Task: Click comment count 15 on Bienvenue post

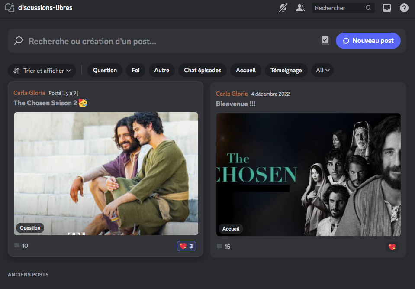Action: coord(224,247)
